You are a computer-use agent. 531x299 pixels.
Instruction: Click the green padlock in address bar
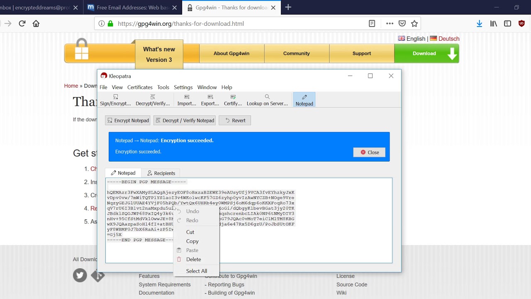point(110,24)
